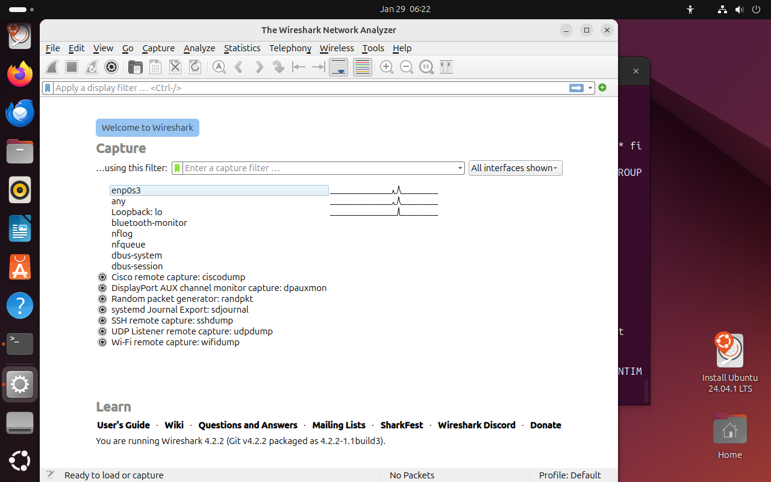Click into the capture filter field

click(319, 168)
